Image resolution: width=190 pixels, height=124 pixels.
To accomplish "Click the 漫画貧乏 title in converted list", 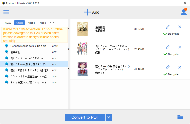I will point(100,27).
